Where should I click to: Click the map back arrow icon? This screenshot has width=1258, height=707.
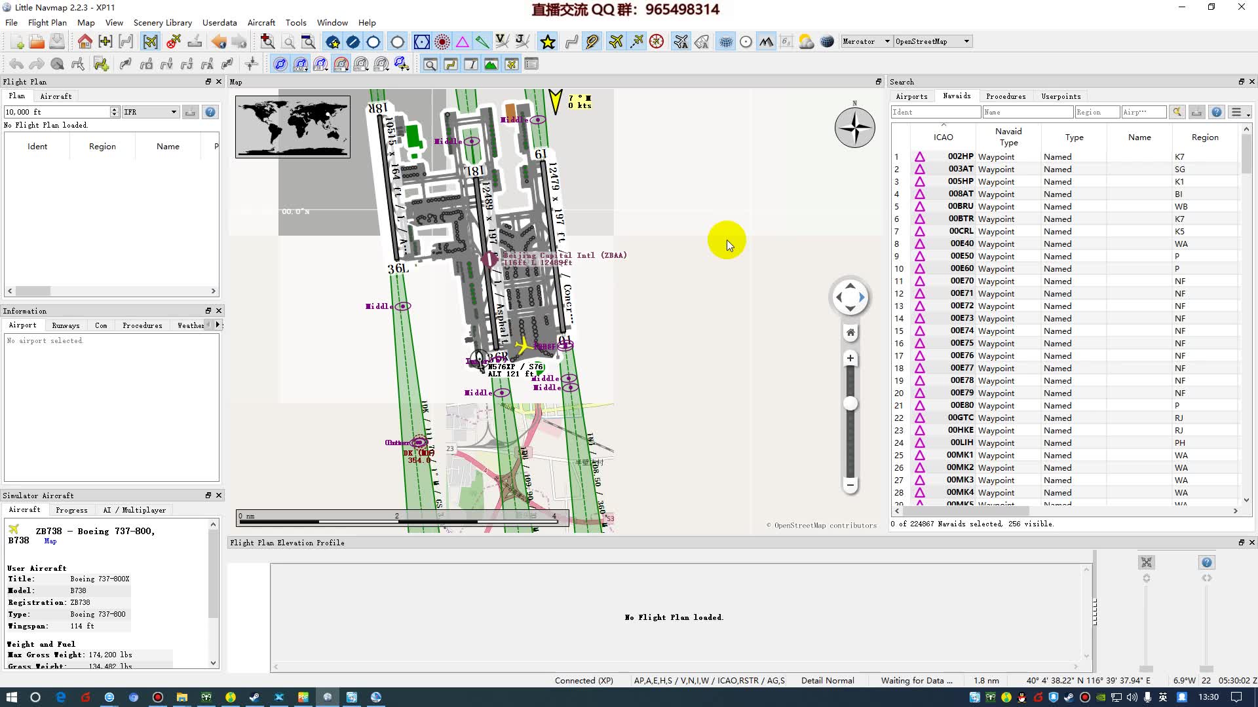tap(219, 42)
